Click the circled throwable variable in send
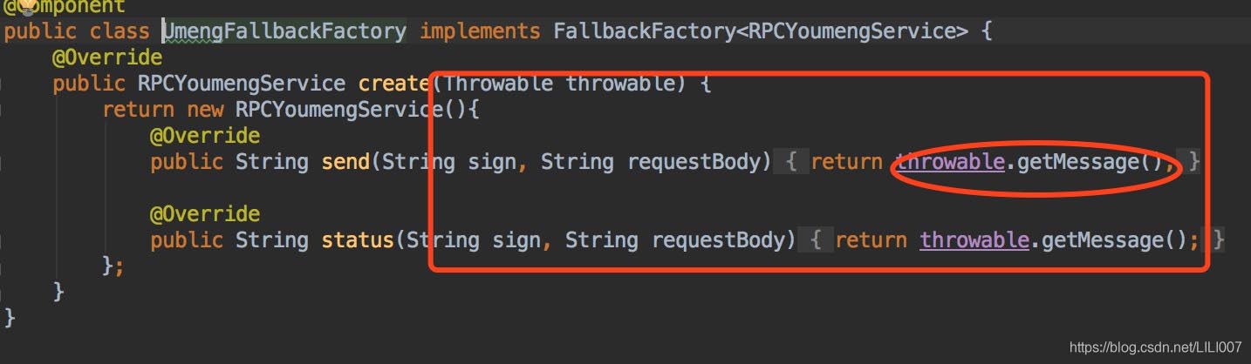This screenshot has width=1251, height=364. 950,162
